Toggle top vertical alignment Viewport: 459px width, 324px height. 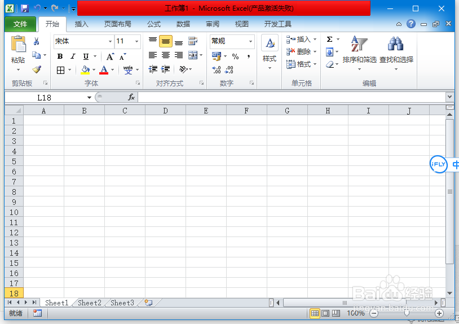[152, 41]
